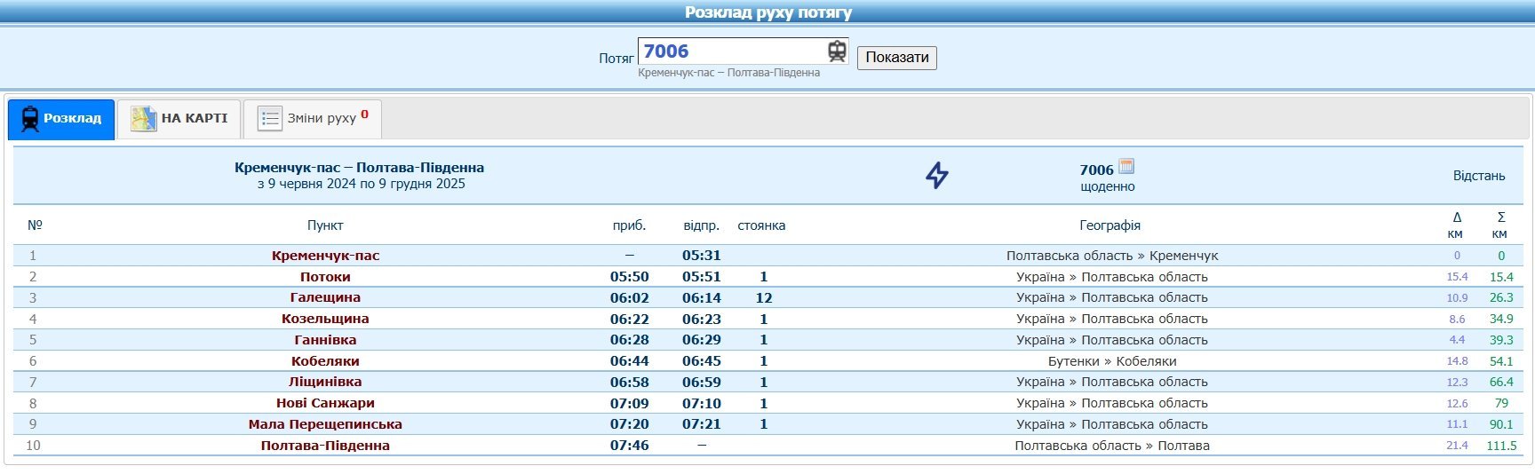Open the calendar icon next to 7006
This screenshot has width=1535, height=474.
[1126, 166]
